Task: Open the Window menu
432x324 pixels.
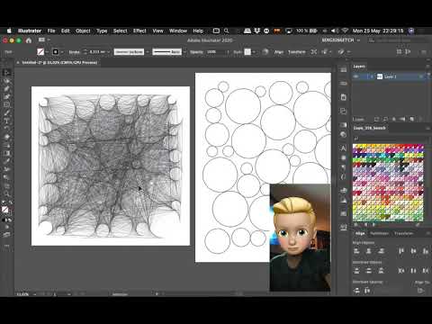Action: pyautogui.click(x=178, y=31)
